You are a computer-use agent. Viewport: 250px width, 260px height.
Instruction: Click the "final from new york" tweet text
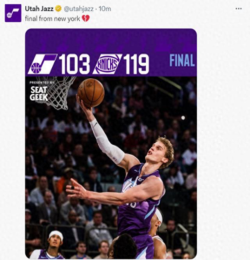[x=52, y=18]
